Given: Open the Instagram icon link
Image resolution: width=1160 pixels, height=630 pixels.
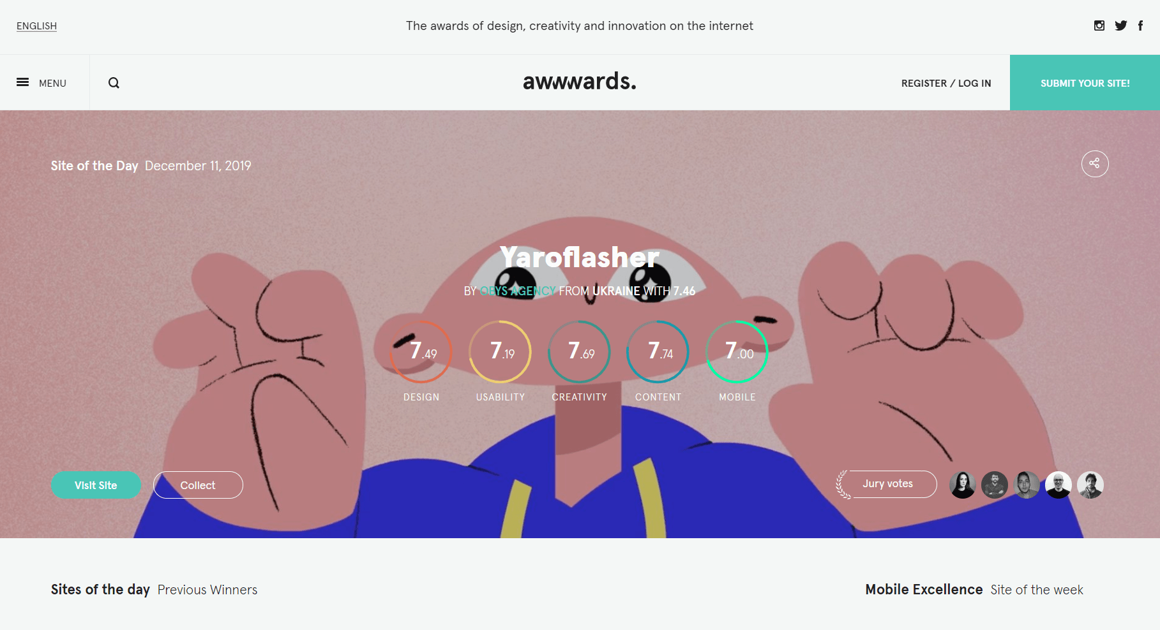Looking at the screenshot, I should tap(1099, 26).
